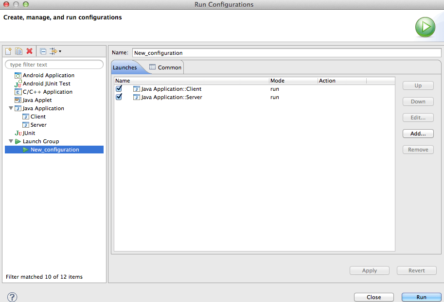Collapse all items in configuration tree
444x302 pixels.
point(42,51)
